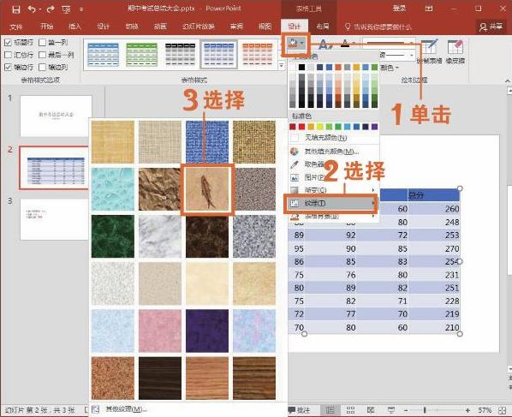512x417 pixels.
Task: Redo the last action
Action: (x=51, y=9)
